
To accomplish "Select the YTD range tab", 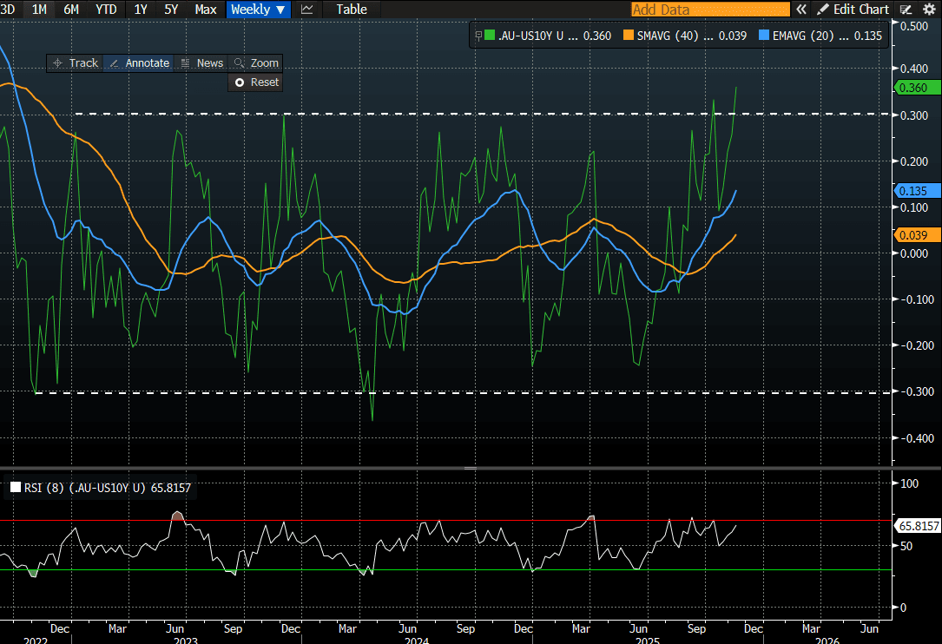I will [106, 10].
